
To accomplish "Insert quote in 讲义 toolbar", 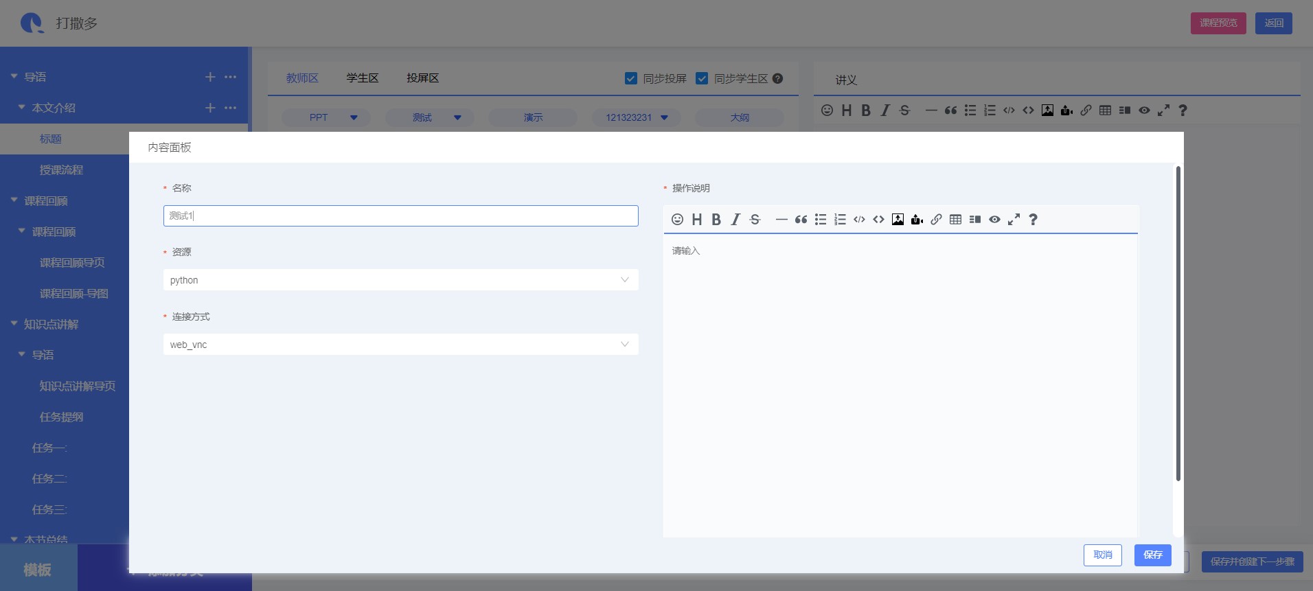I will pos(950,111).
